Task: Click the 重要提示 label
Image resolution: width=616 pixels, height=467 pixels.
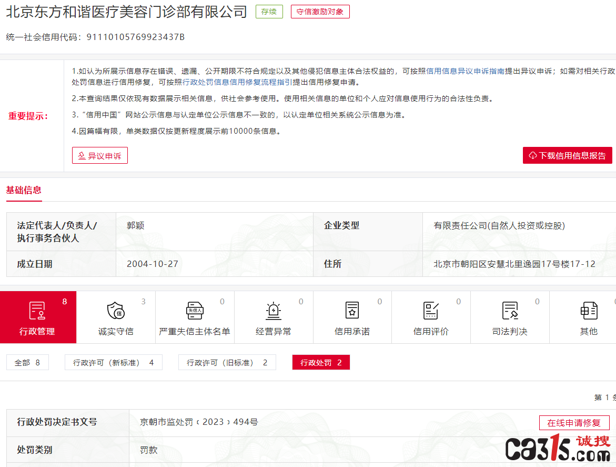Action: click(28, 116)
